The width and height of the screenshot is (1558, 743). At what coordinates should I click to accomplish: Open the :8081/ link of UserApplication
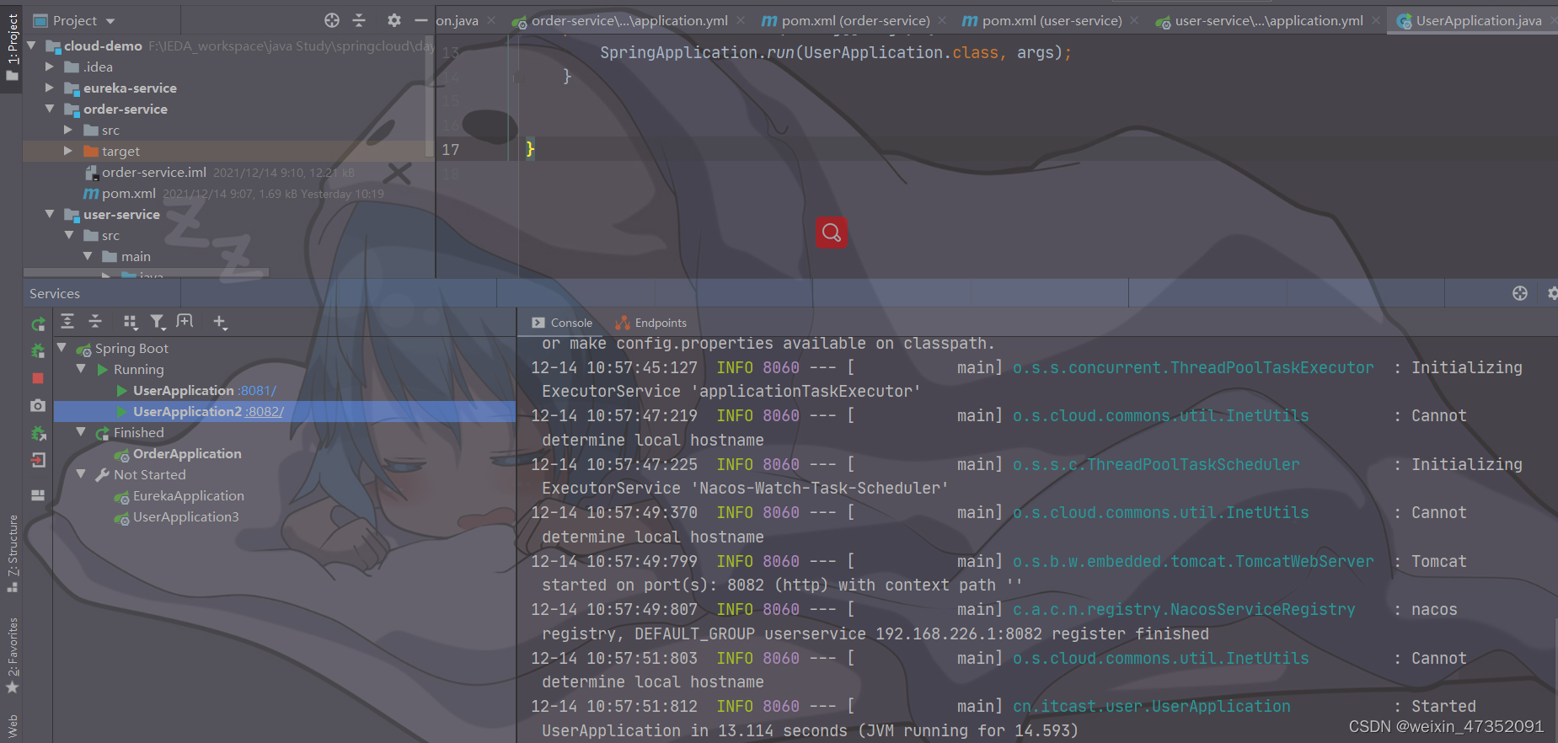coord(257,390)
